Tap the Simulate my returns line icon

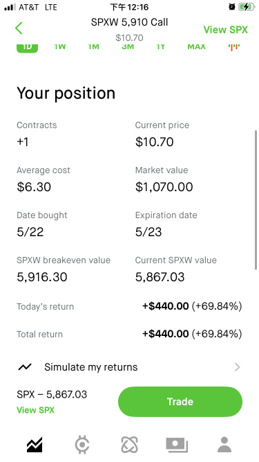tap(25, 367)
